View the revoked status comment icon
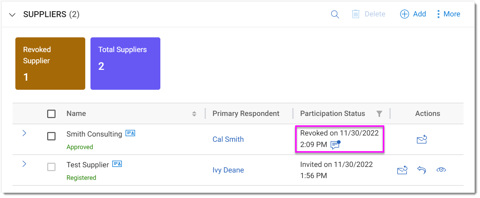Viewport: 480px width, 198px height. [335, 145]
